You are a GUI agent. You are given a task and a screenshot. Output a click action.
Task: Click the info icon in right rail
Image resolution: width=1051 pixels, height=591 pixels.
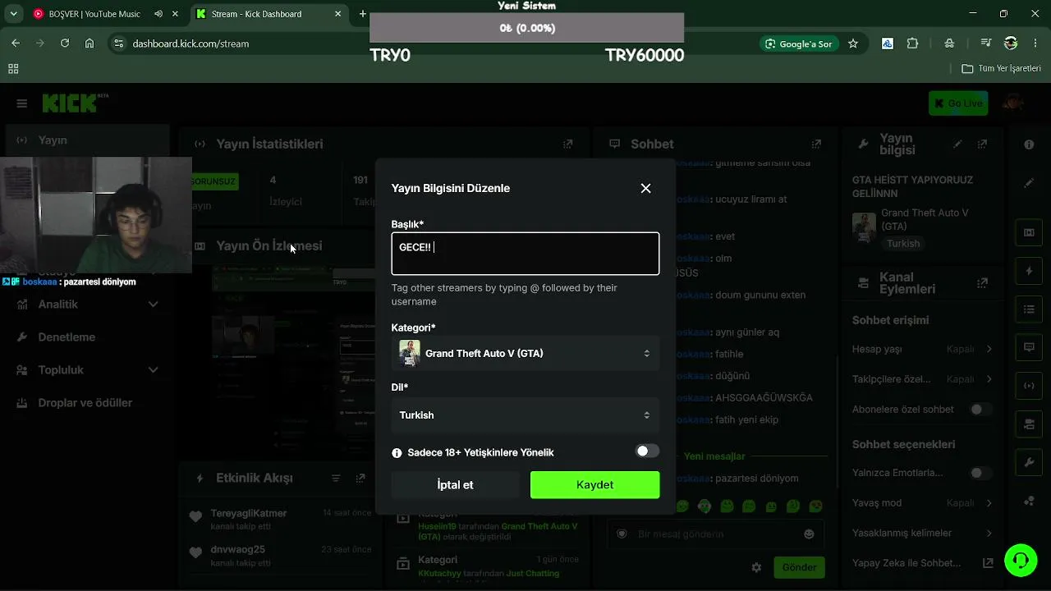pyautogui.click(x=1029, y=144)
